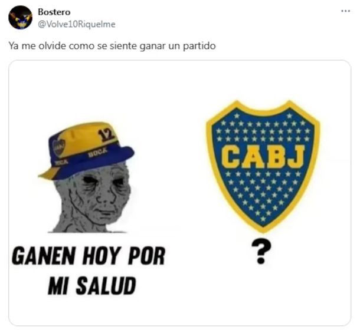
Task: Click the MI SALUD caption line
Action: [92, 286]
